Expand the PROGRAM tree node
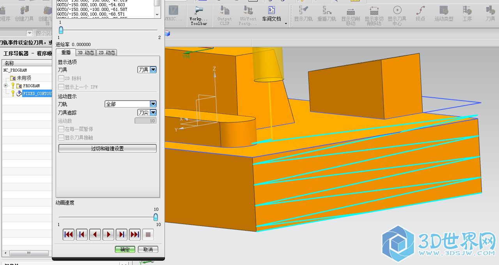The width and height of the screenshot is (499, 265). point(5,86)
